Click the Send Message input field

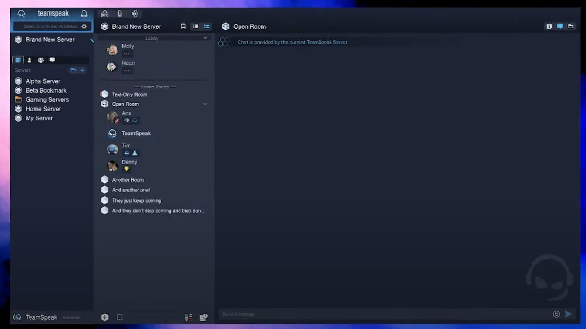point(342,314)
